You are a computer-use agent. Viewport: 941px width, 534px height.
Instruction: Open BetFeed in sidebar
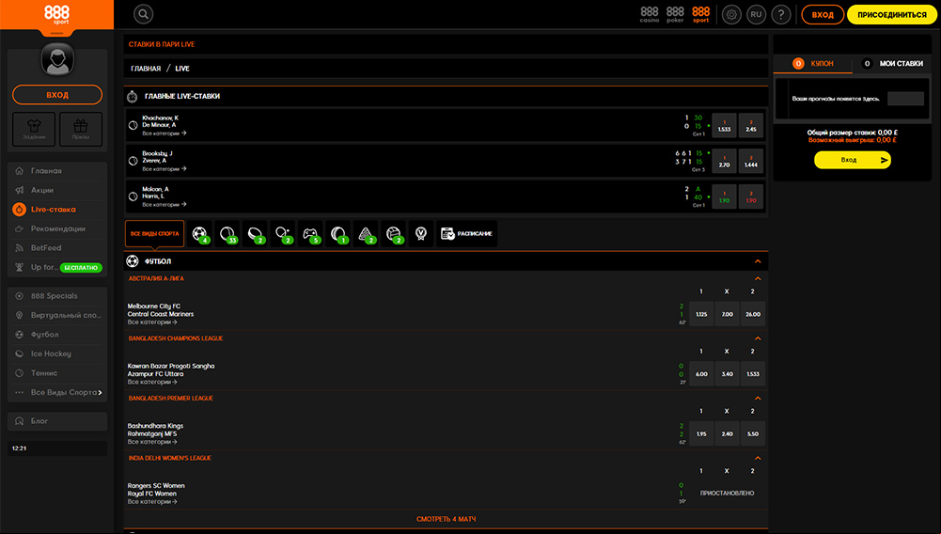(57, 248)
